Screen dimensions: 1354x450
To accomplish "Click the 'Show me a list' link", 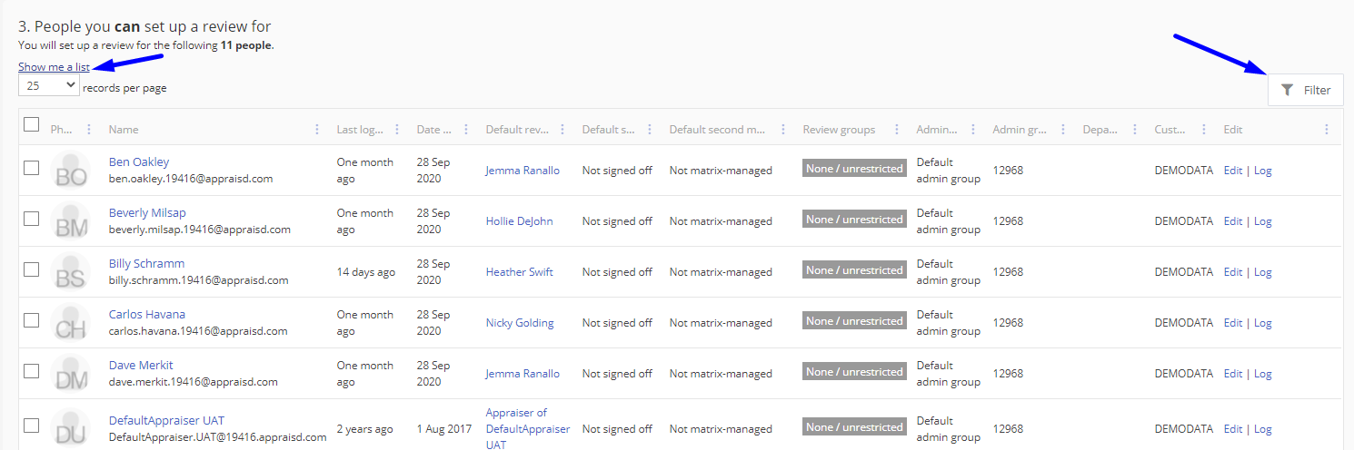I will (54, 67).
